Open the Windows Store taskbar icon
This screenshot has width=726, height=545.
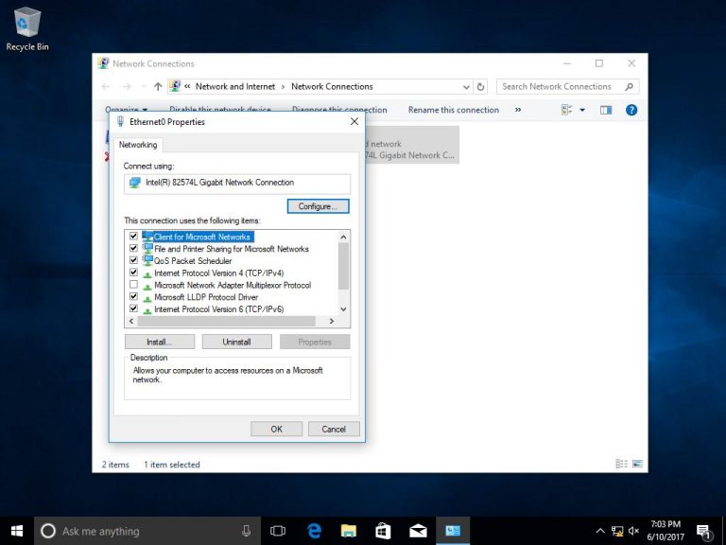(x=383, y=531)
